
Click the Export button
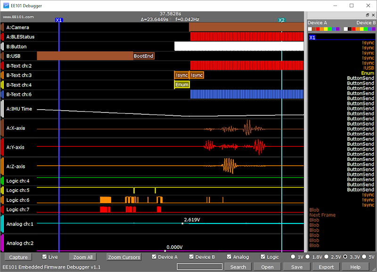pyautogui.click(x=326, y=267)
